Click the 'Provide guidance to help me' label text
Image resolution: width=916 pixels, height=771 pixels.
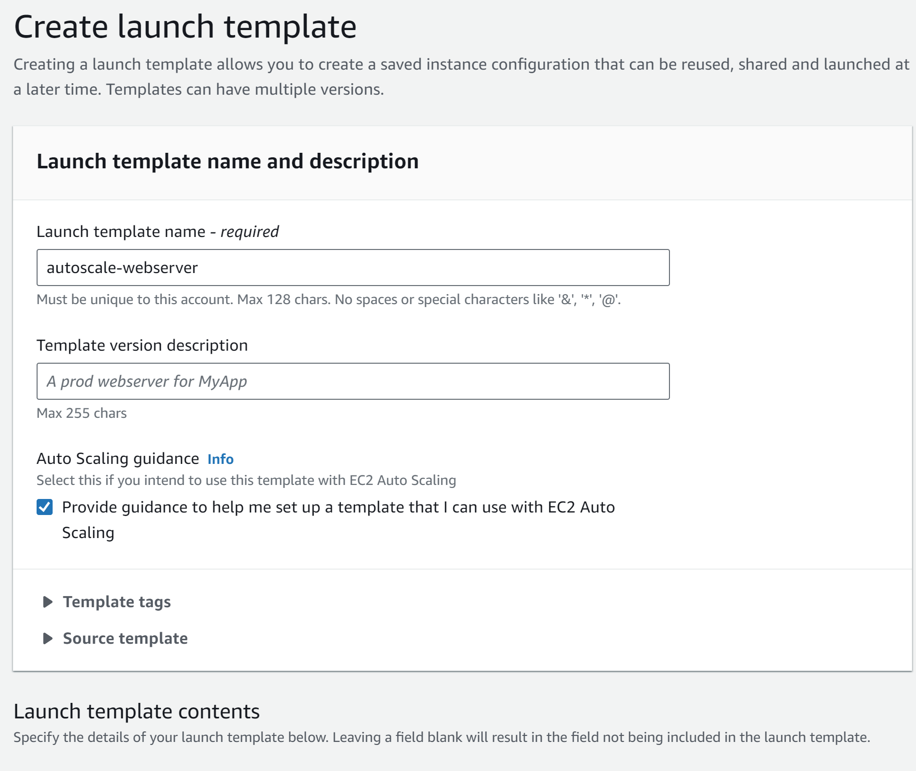click(x=338, y=520)
